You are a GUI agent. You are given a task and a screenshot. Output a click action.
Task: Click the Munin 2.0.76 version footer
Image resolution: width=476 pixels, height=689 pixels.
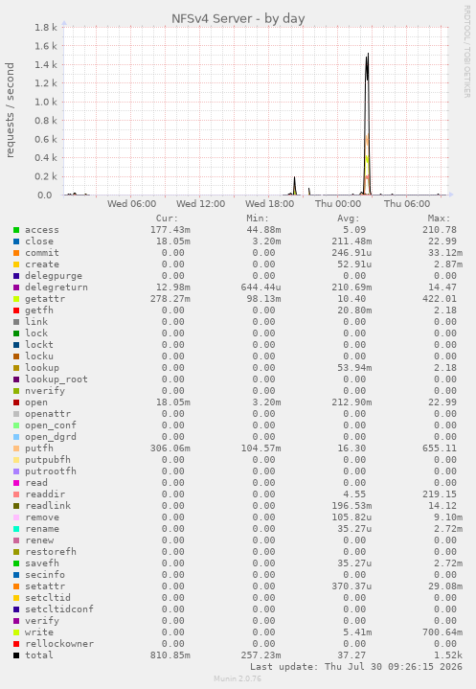[x=238, y=678]
